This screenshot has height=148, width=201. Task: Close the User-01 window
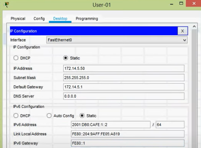194,3
